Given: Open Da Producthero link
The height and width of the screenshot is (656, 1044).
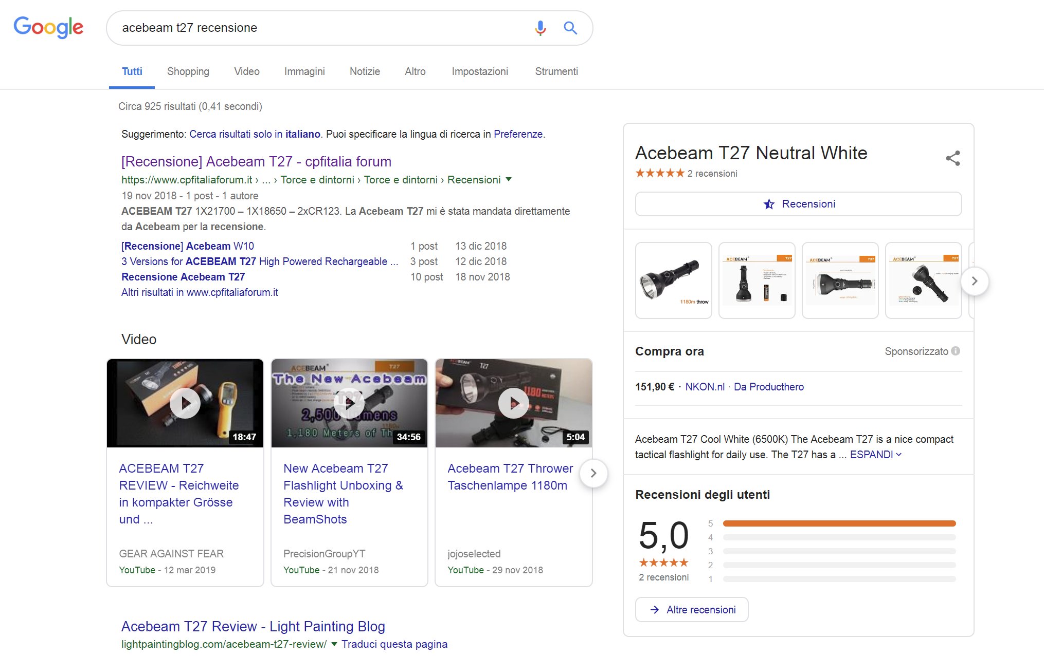Looking at the screenshot, I should click(768, 387).
